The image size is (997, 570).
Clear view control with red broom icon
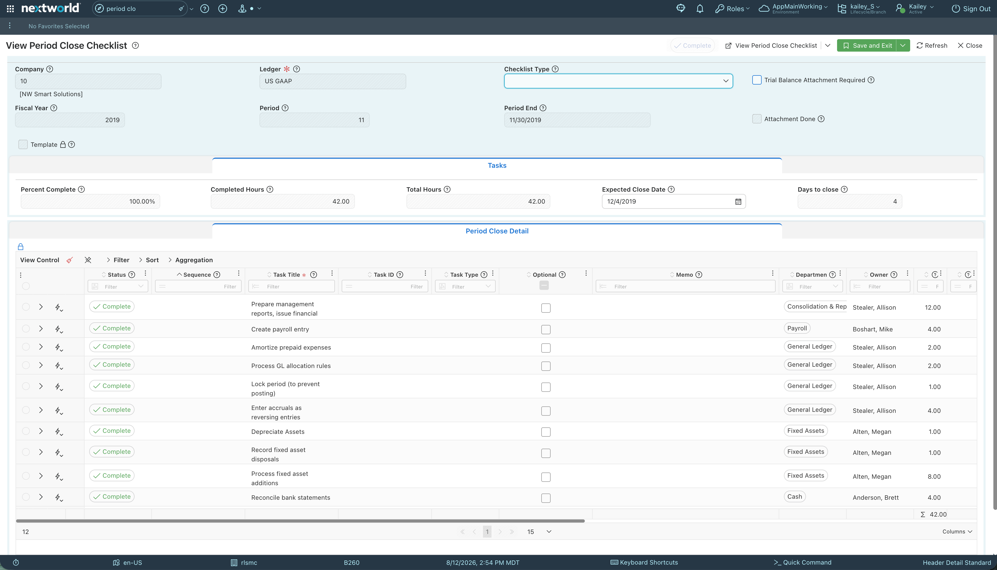[70, 260]
